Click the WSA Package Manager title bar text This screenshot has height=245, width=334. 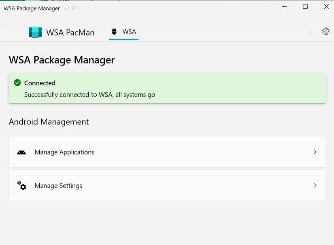pos(32,8)
